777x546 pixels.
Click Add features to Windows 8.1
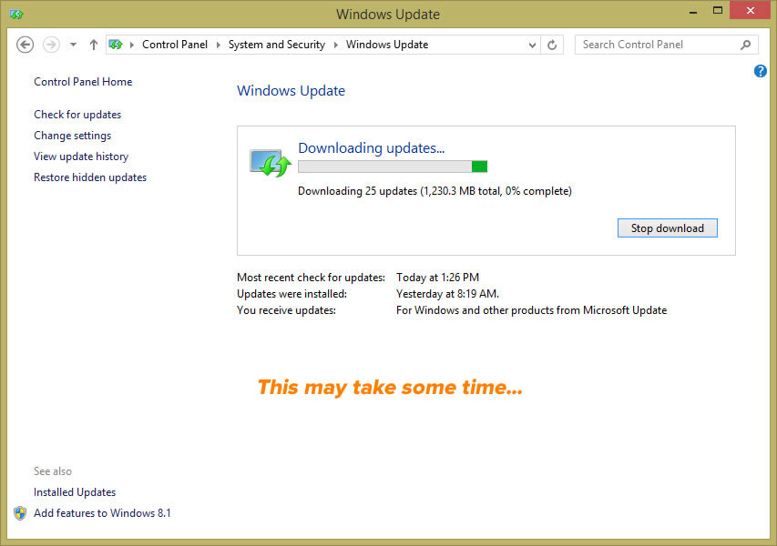coord(102,513)
